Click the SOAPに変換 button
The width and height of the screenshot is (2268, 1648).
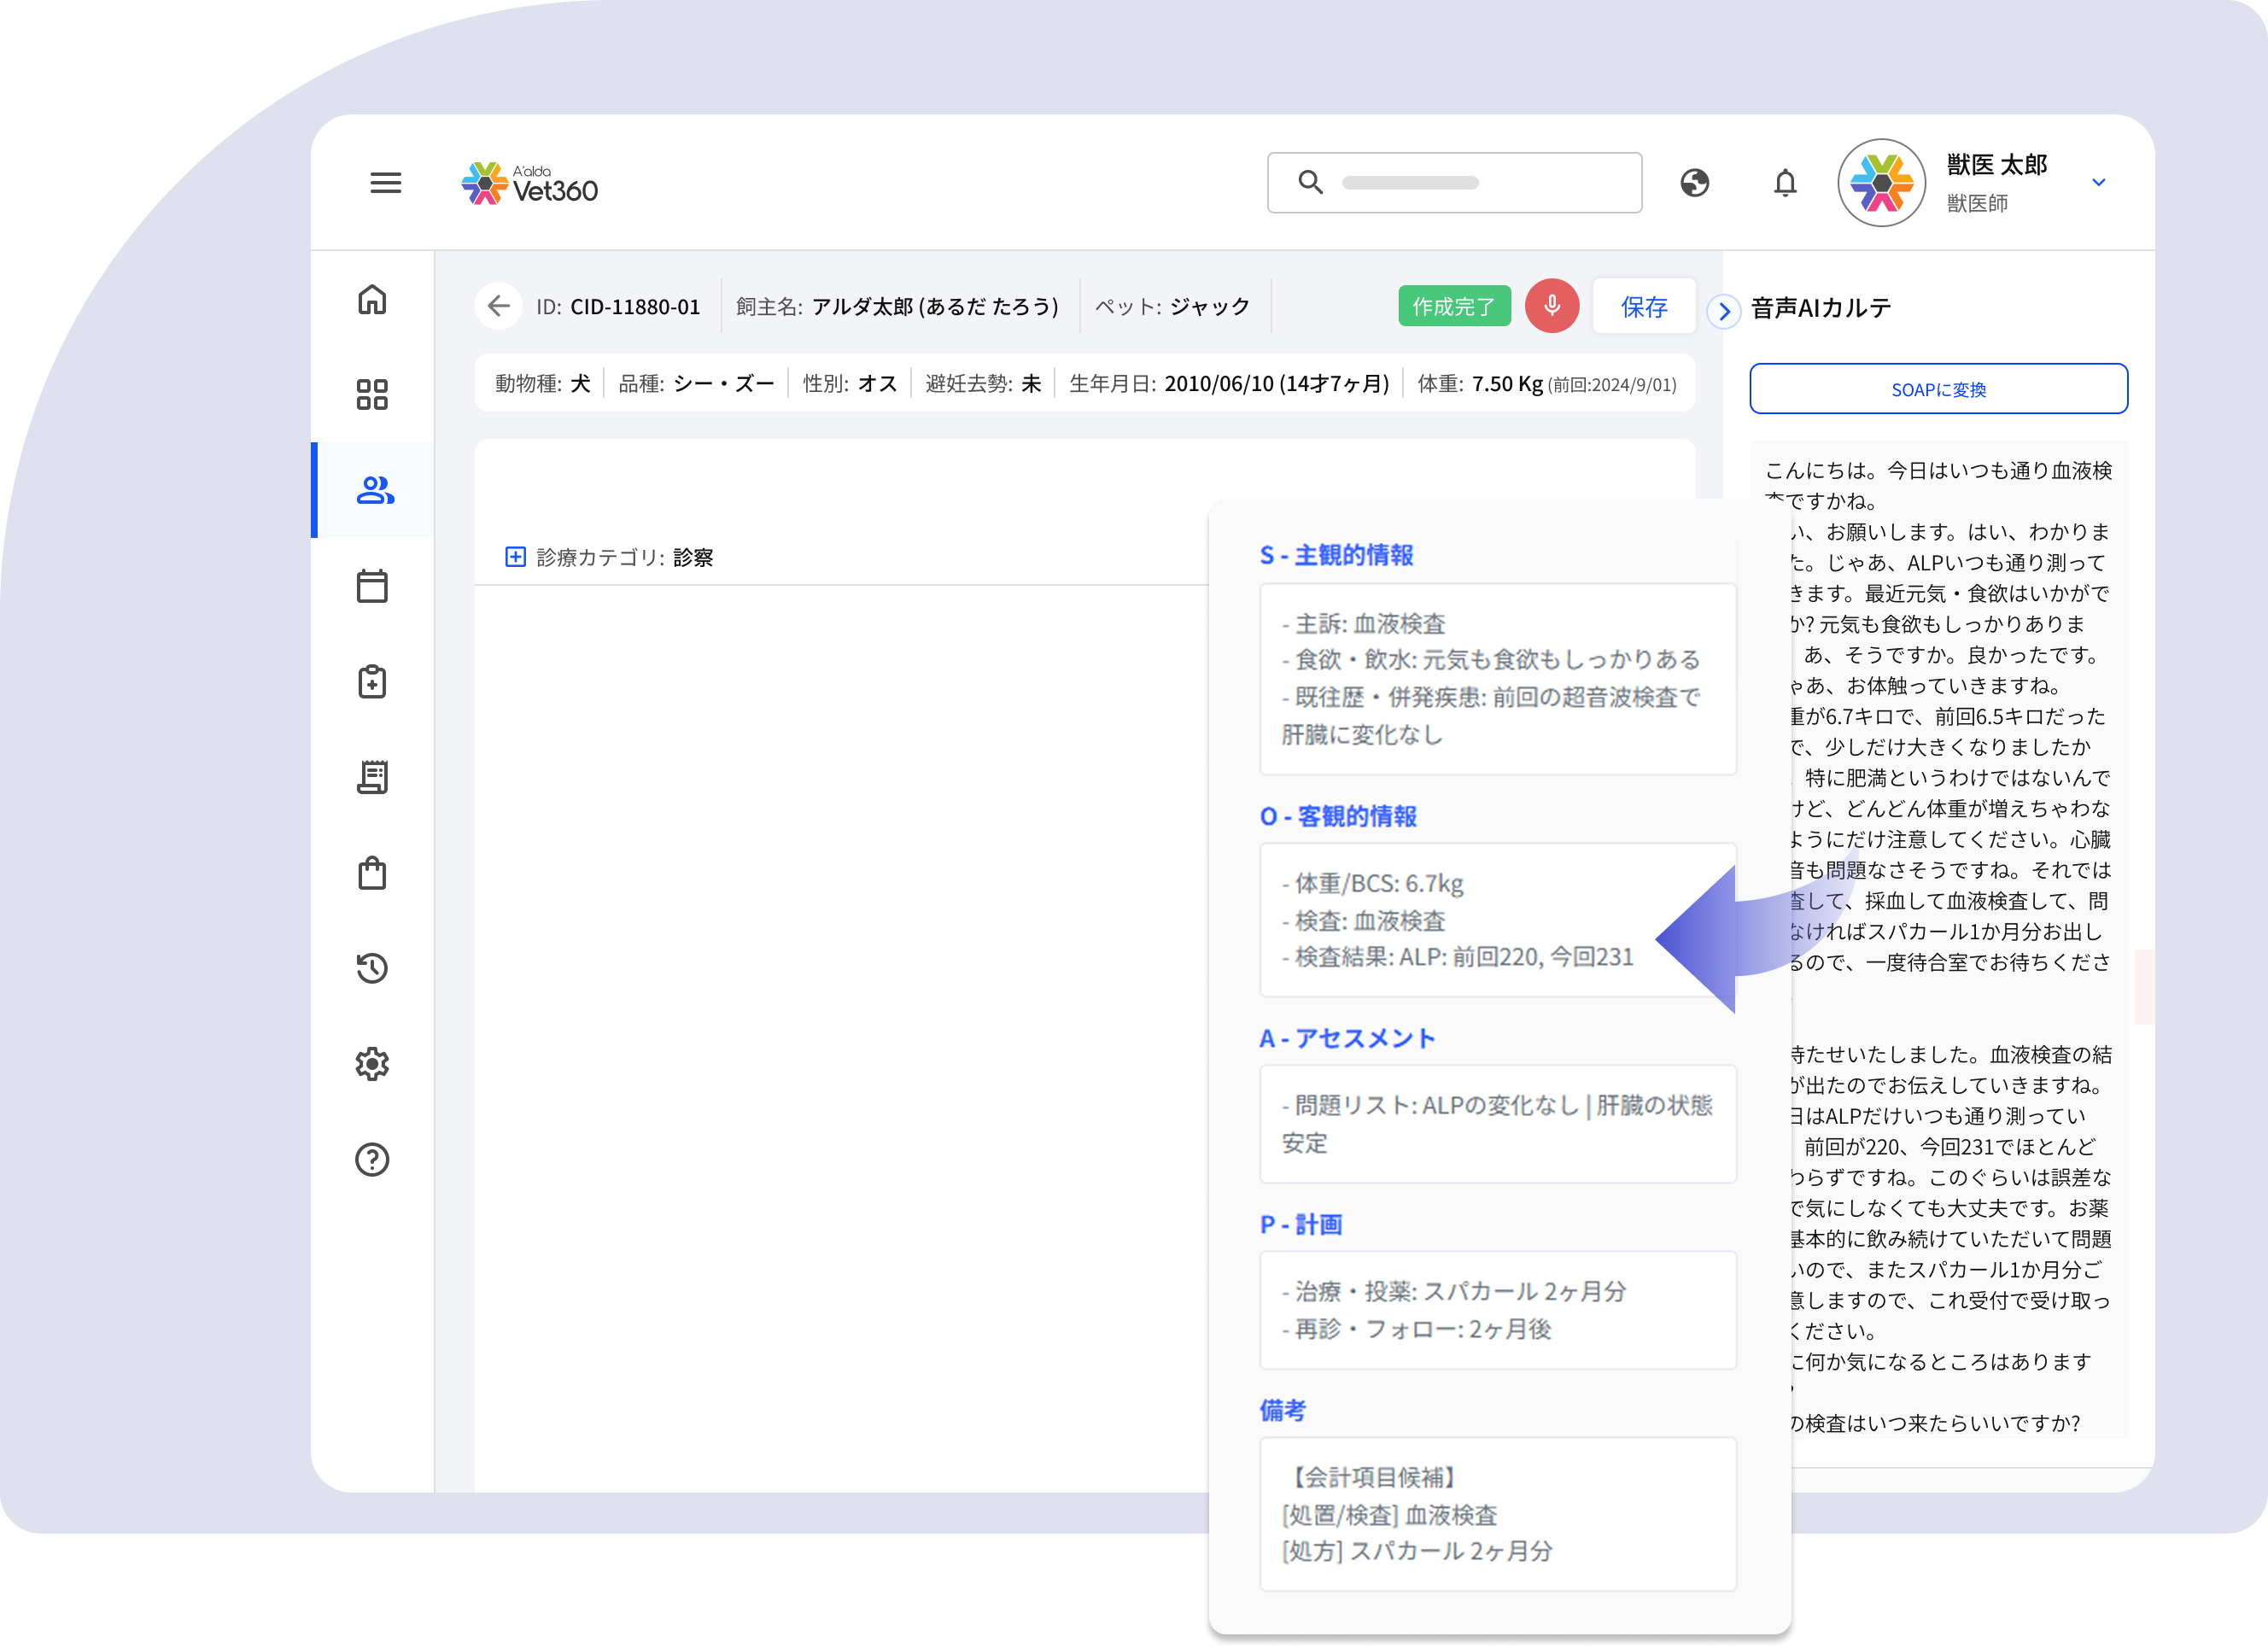1938,389
